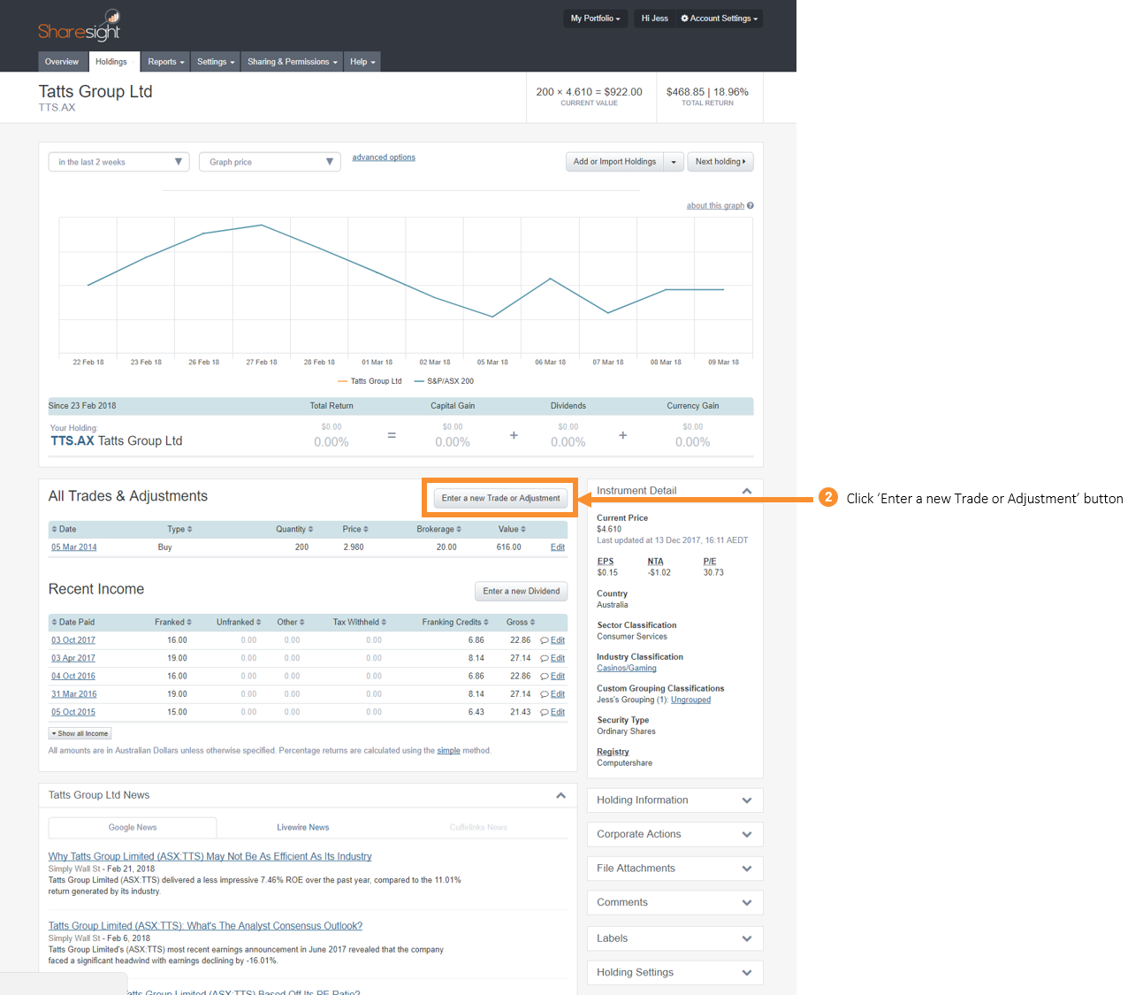
Task: Edit the 05 Mar 2014 Buy trade
Action: coord(558,547)
